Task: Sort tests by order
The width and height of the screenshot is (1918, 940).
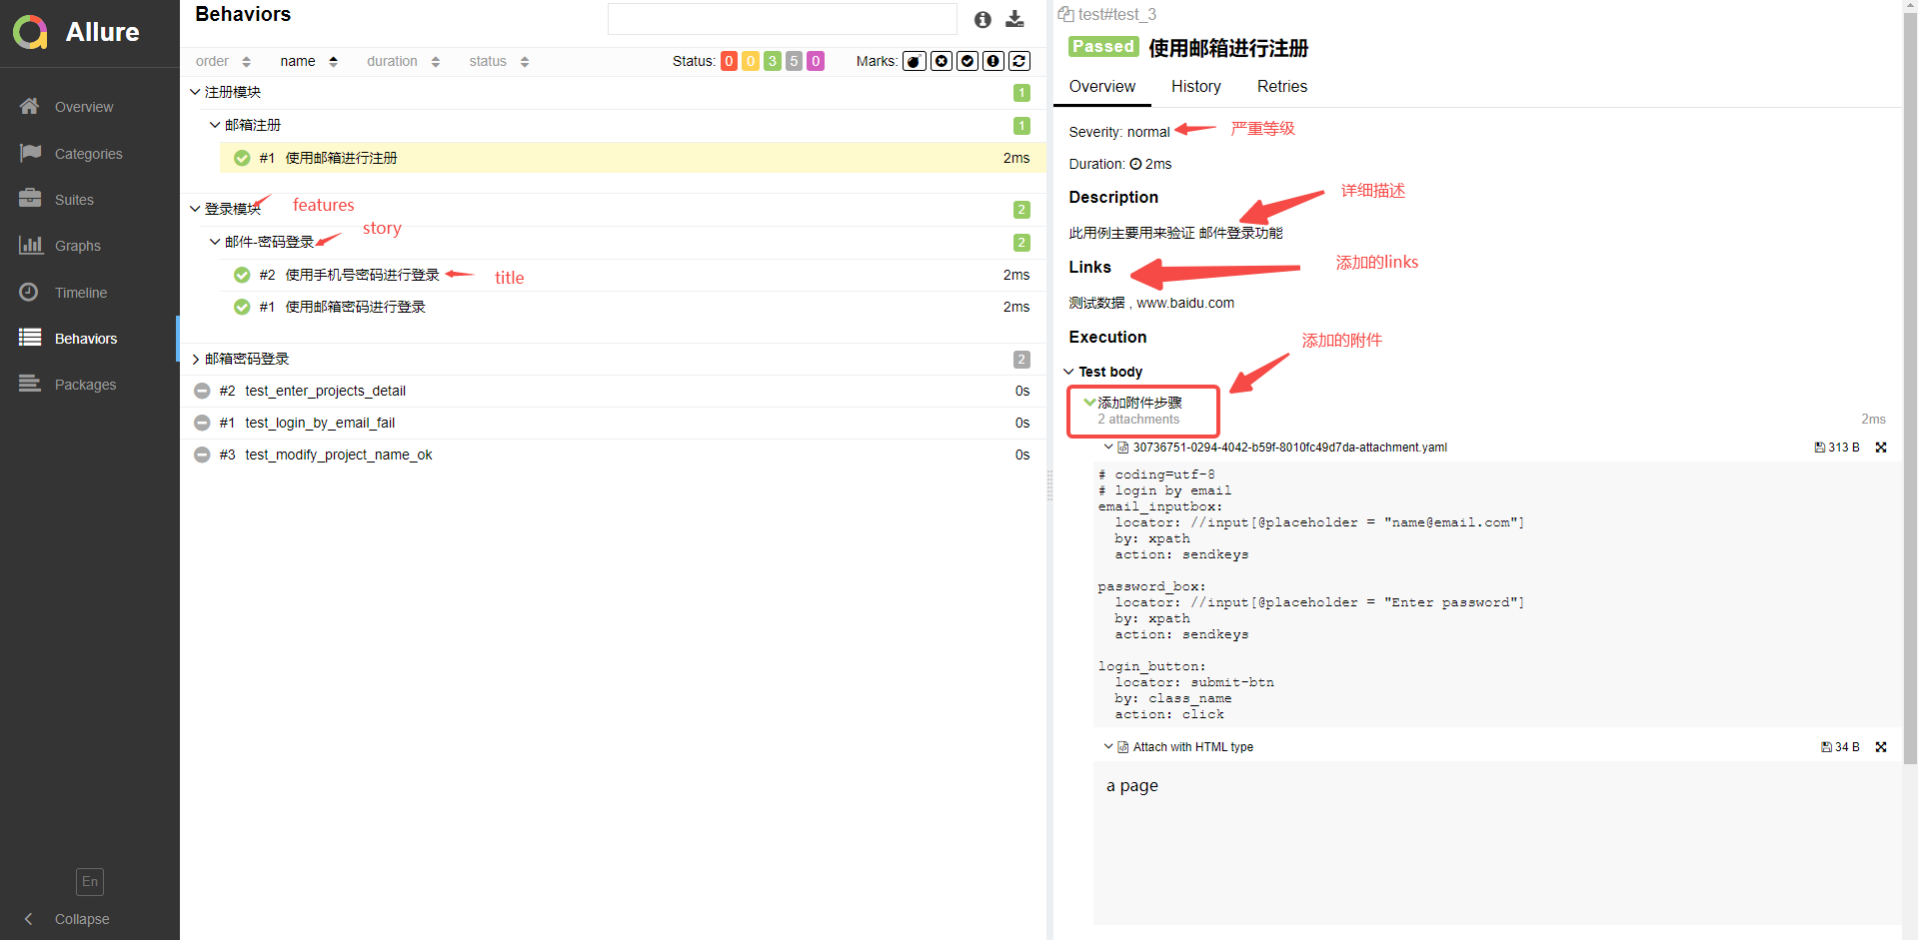Action: point(223,62)
